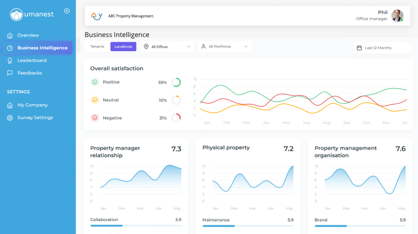Select the Landlords toggle button

[x=123, y=47]
